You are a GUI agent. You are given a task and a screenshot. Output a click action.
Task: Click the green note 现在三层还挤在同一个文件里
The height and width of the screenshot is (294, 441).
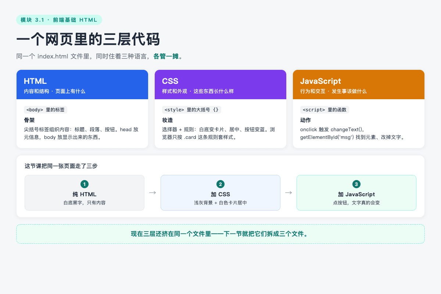point(220,234)
